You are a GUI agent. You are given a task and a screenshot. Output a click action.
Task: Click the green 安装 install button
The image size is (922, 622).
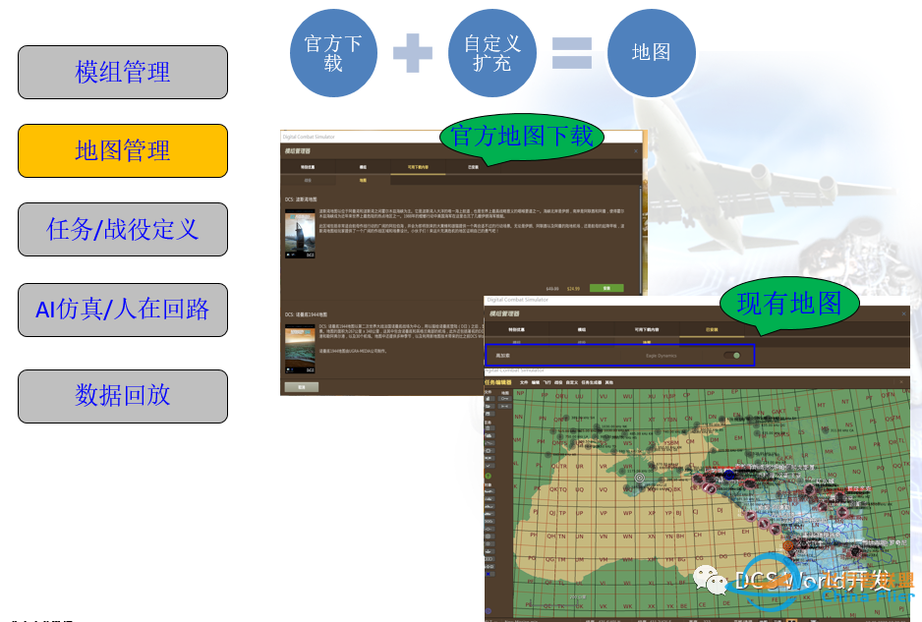[606, 288]
